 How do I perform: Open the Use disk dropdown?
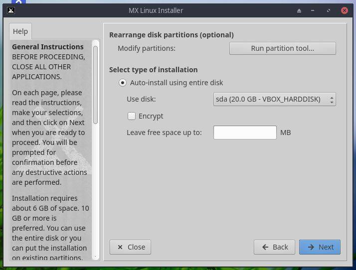point(275,99)
